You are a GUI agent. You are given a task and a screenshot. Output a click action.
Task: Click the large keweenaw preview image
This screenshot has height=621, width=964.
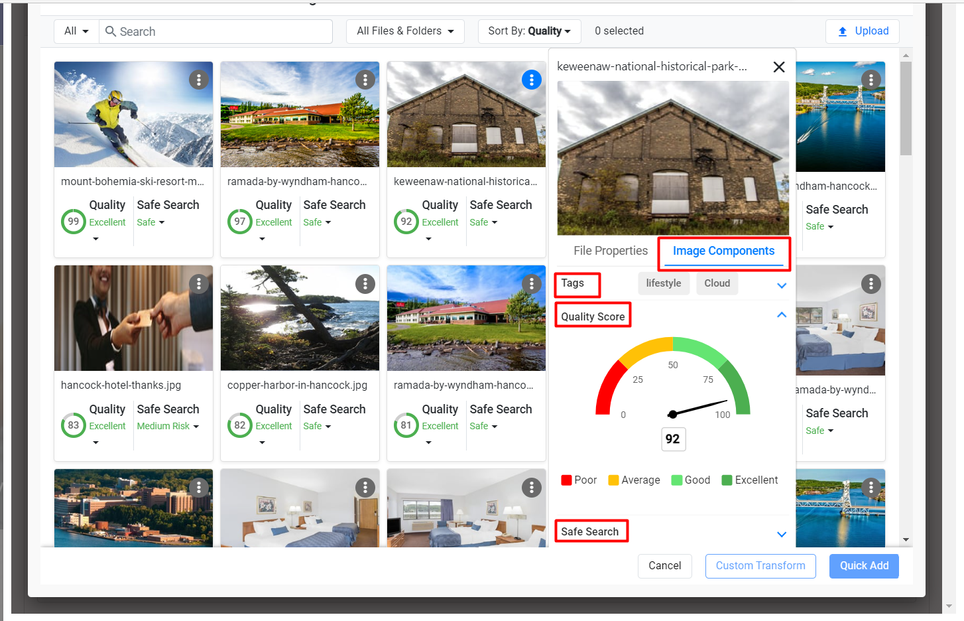tap(673, 158)
